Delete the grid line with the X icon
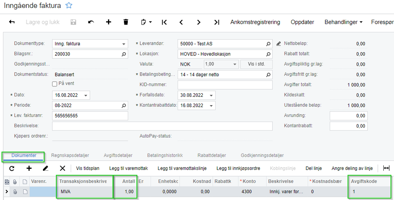This screenshot has height=200, width=394. (x=62, y=168)
